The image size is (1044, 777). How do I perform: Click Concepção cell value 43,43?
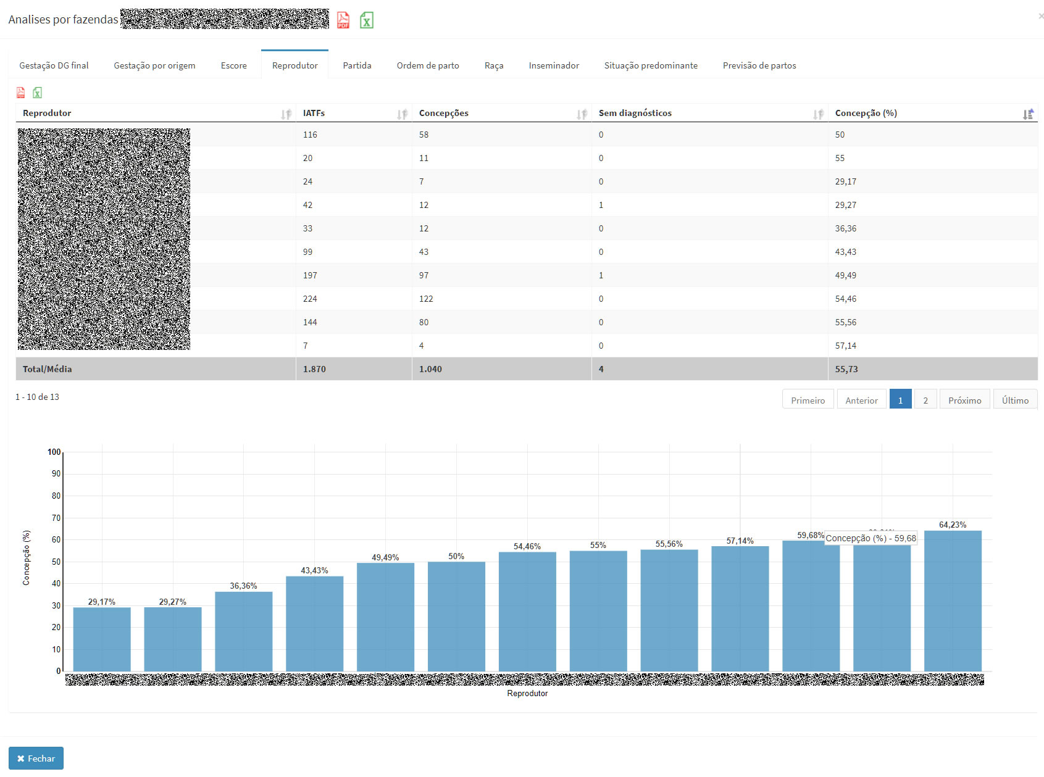click(x=846, y=252)
